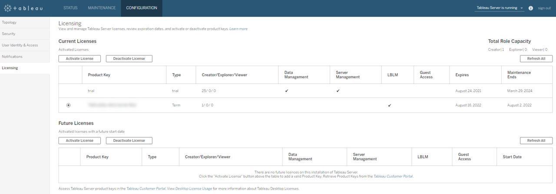Viewport: 556px width, 194px height.
Task: Click Deactivate License under Future Licenses
Action: (x=129, y=141)
